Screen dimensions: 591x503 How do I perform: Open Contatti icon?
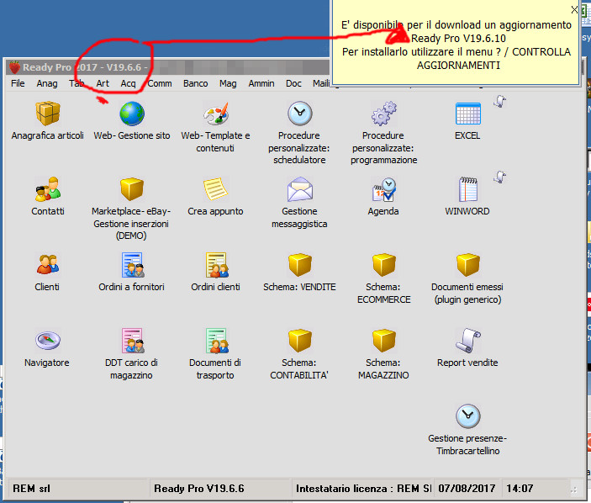pos(47,189)
